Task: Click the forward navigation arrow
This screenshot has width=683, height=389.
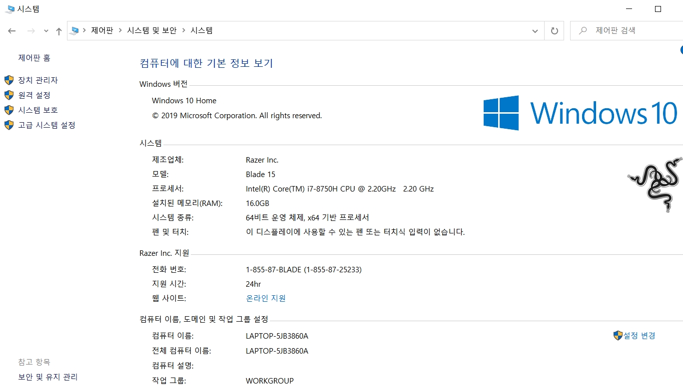Action: (31, 31)
